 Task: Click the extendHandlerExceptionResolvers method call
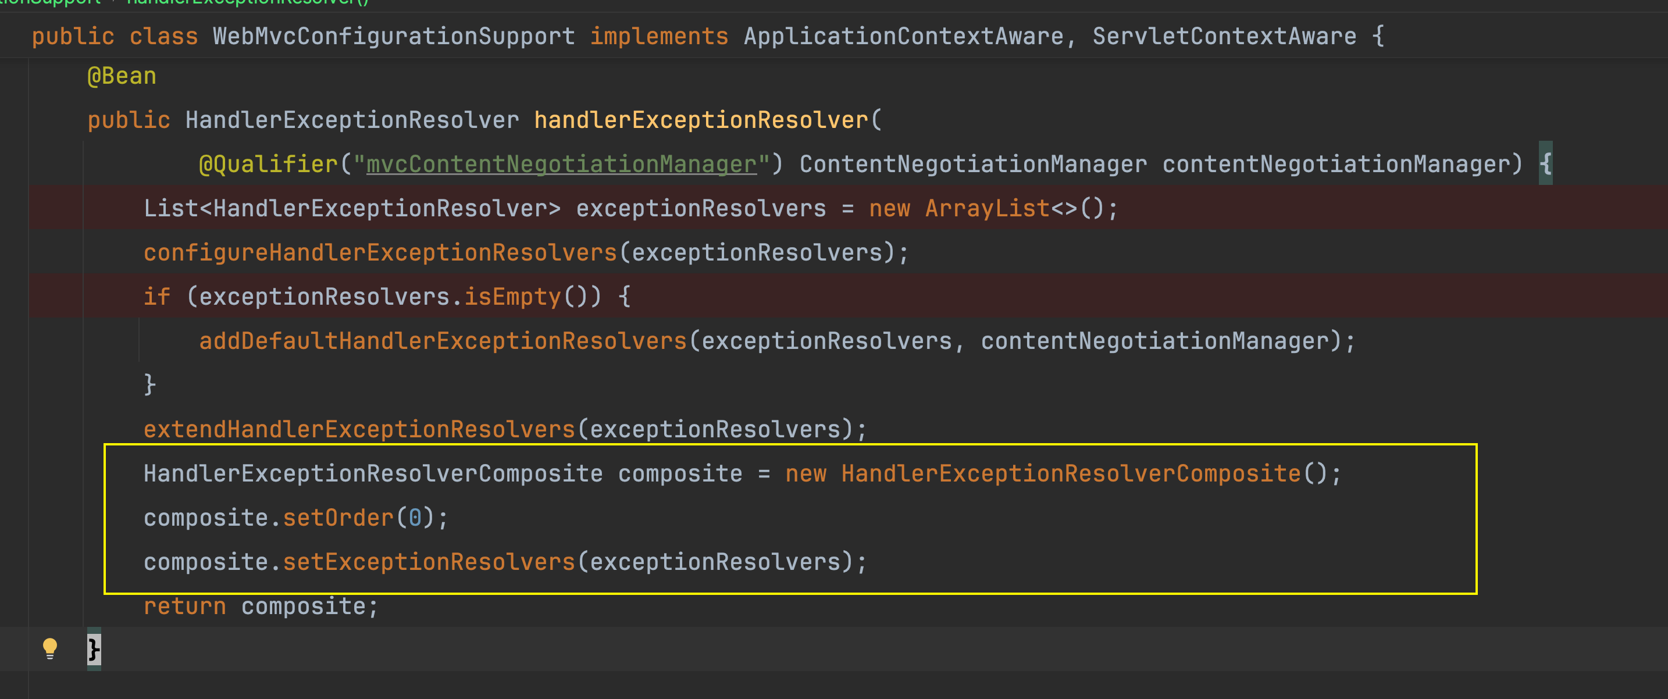click(x=359, y=430)
